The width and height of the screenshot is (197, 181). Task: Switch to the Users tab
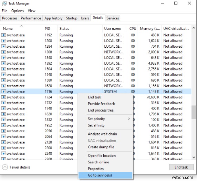[85, 18]
